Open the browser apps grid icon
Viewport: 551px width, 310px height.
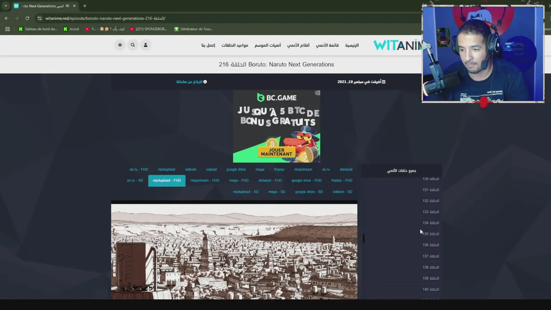(7, 29)
